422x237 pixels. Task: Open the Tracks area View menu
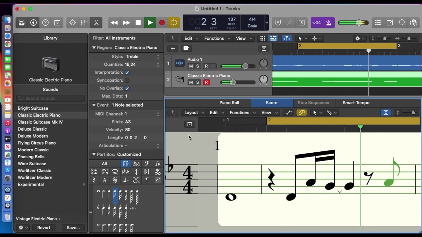[244, 39]
